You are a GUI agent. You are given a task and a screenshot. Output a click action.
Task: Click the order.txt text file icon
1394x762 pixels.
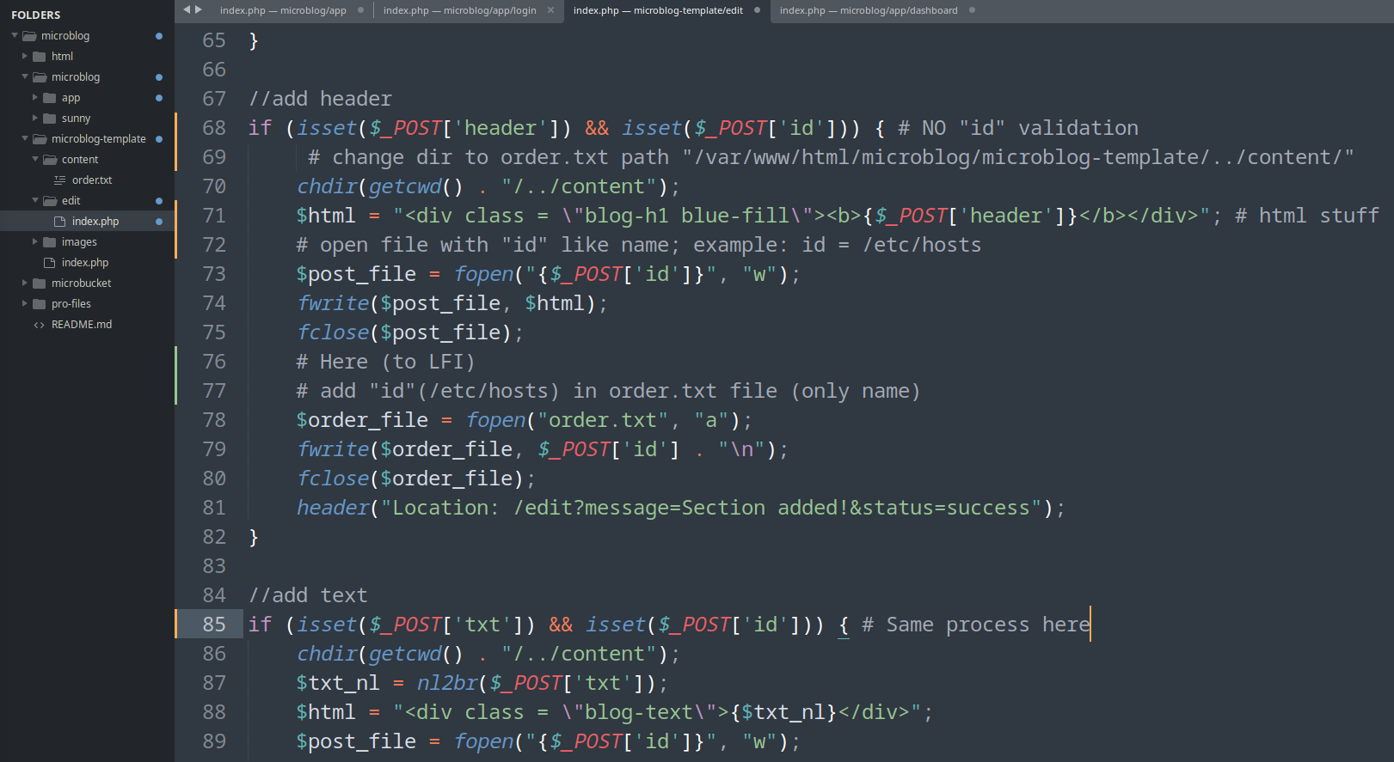(x=59, y=180)
